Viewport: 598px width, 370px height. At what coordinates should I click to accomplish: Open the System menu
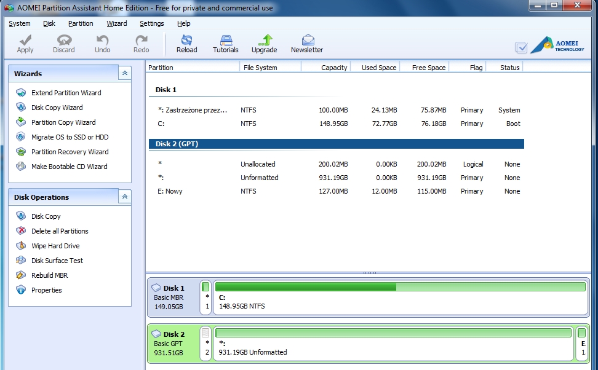(20, 23)
